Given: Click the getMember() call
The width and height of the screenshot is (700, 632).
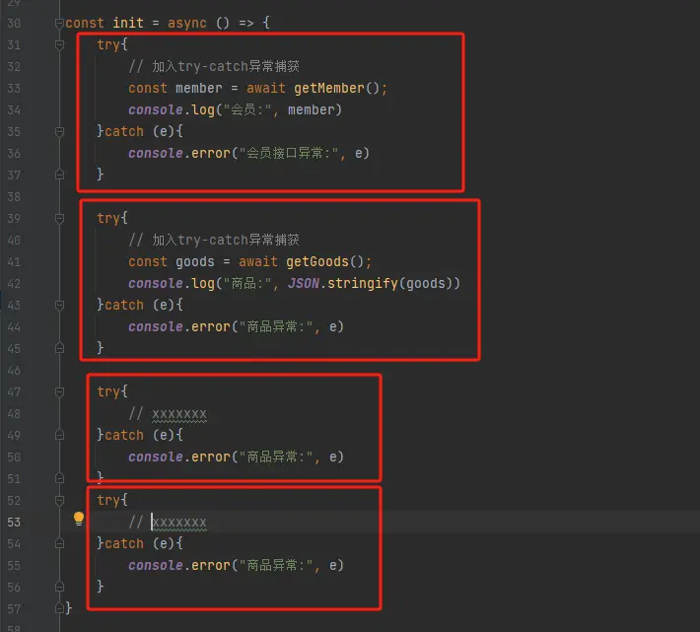Looking at the screenshot, I should click(336, 88).
